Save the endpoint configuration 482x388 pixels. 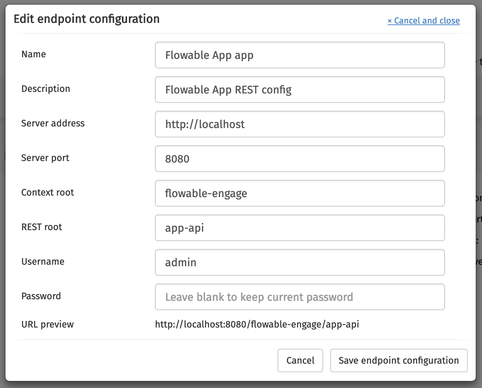pos(399,361)
